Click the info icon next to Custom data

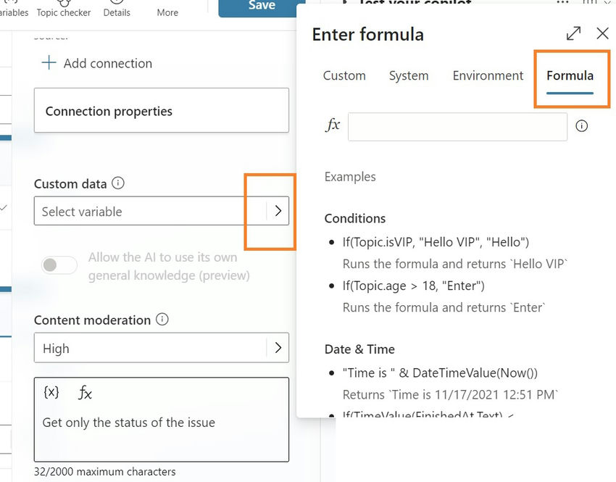click(x=118, y=183)
